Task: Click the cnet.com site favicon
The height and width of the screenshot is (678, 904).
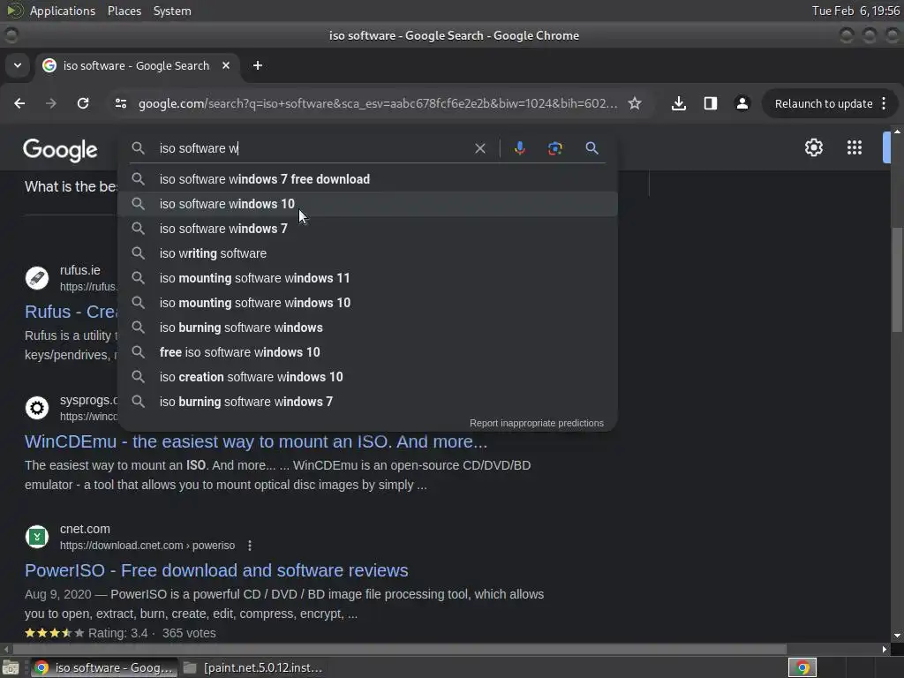Action: pos(37,537)
